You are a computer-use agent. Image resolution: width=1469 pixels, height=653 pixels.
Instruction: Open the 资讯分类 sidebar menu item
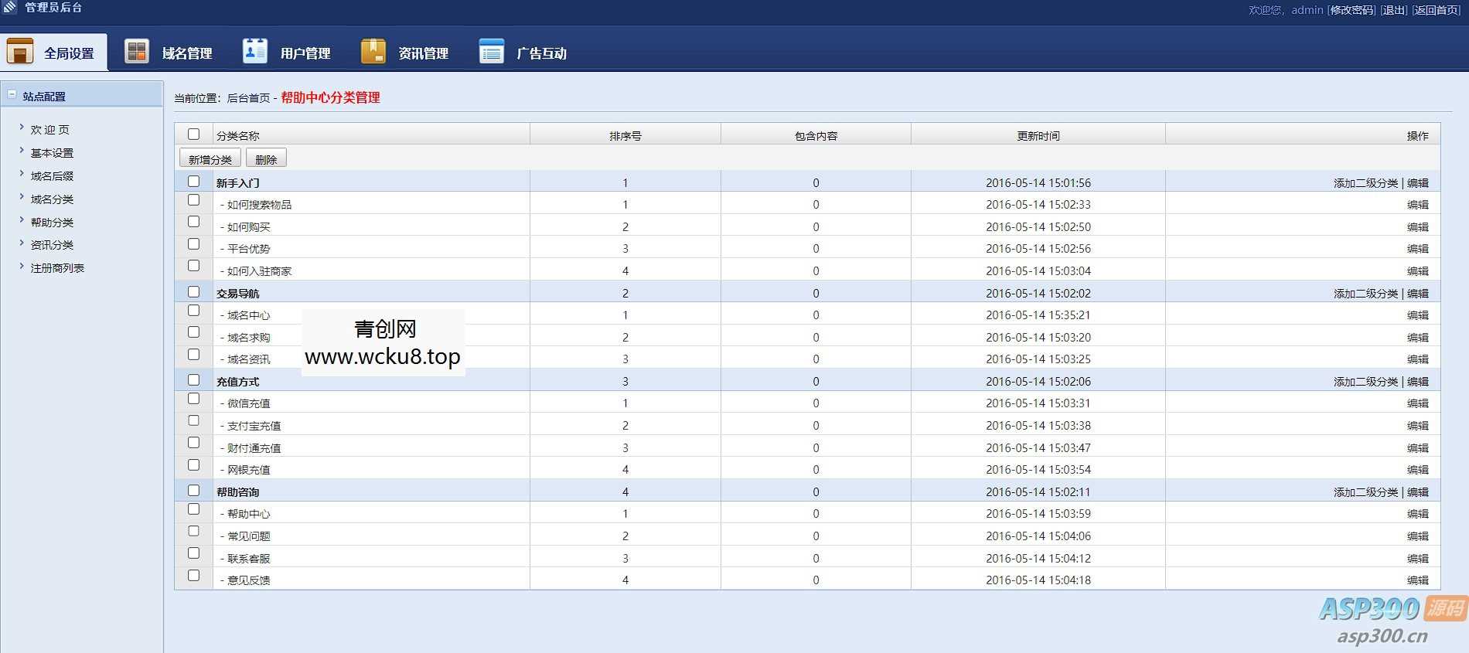coord(52,245)
